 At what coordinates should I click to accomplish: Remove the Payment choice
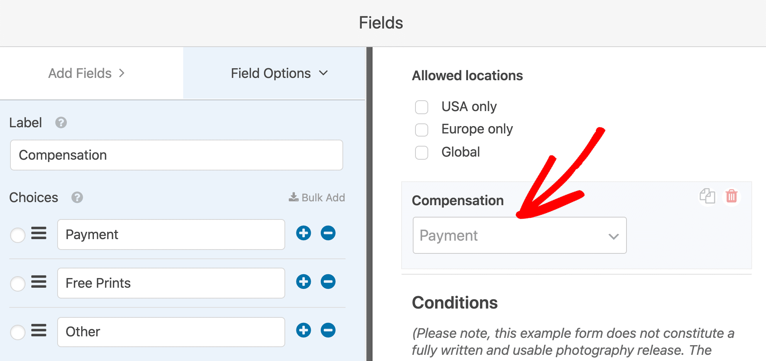click(328, 233)
